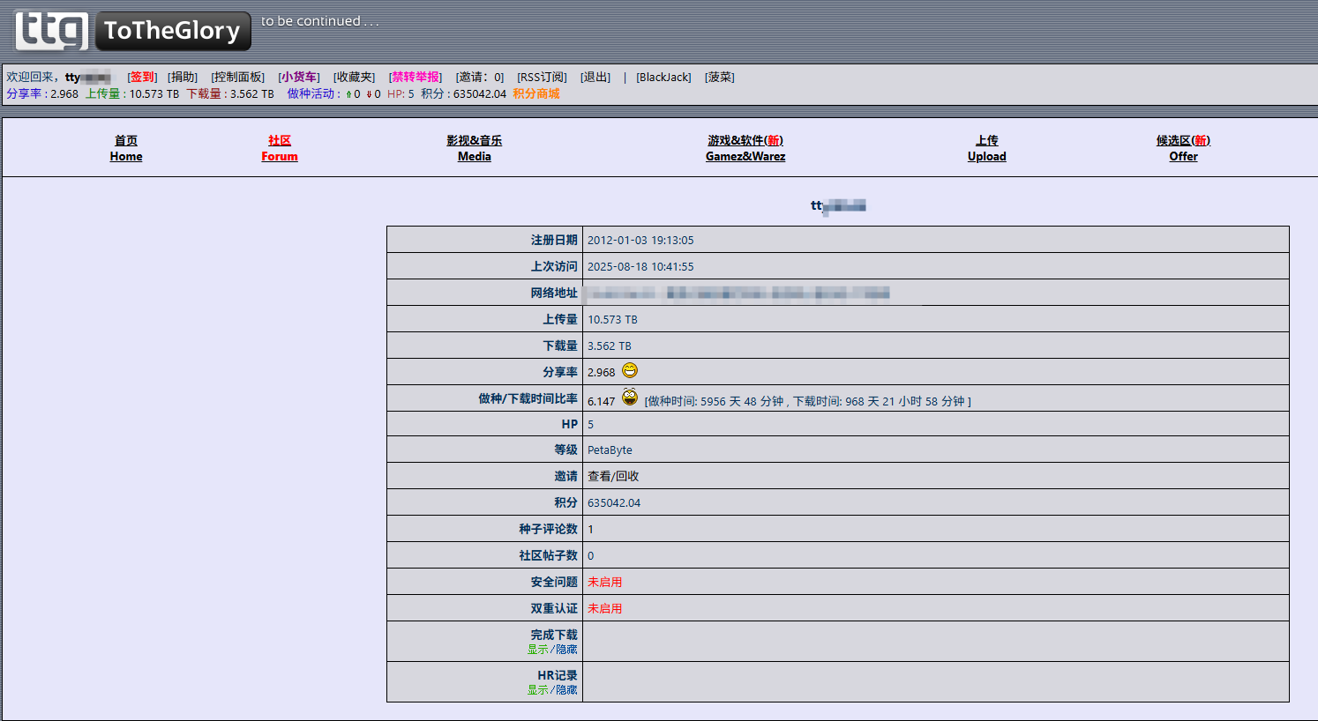Viewport: 1318px width, 721px height.
Task: Click 隐藏 under 完成下载
Action: click(x=566, y=650)
